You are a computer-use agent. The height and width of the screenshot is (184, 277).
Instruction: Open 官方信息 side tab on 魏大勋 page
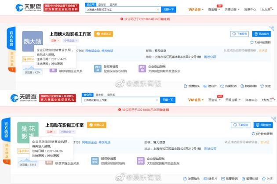pyautogui.click(x=11, y=39)
